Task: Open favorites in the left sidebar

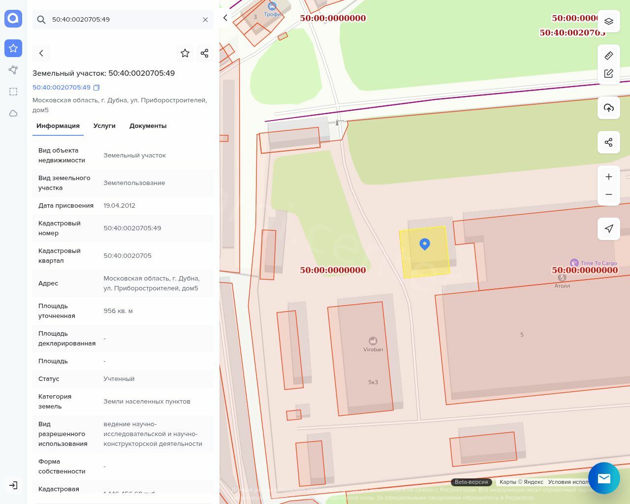Action: pos(13,48)
